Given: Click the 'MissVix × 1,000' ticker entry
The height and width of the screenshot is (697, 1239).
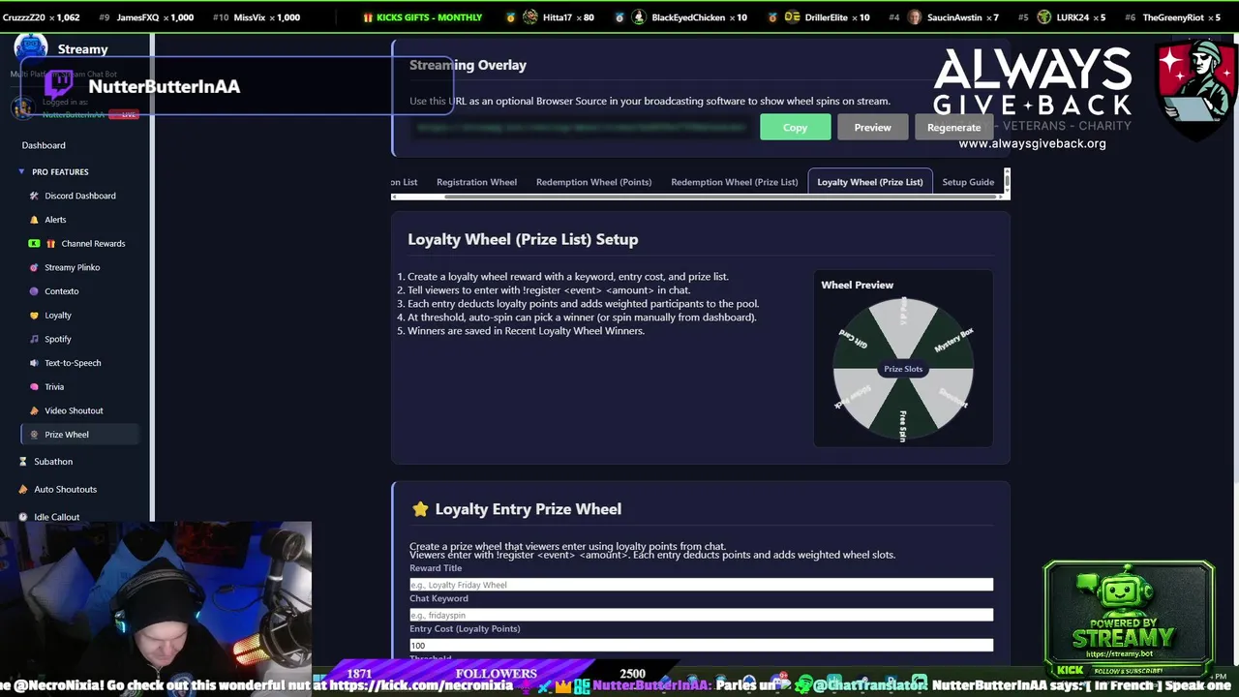Looking at the screenshot, I should pyautogui.click(x=256, y=17).
